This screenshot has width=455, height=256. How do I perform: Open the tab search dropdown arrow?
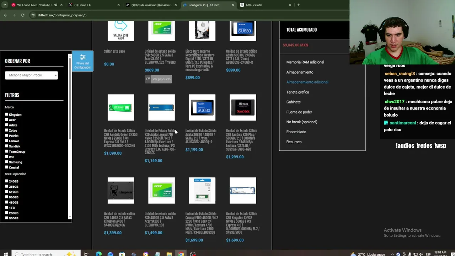(x=5, y=5)
